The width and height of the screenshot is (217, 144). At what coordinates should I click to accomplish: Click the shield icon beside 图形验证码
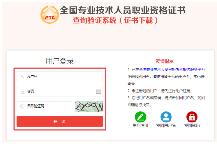pyautogui.click(x=22, y=106)
